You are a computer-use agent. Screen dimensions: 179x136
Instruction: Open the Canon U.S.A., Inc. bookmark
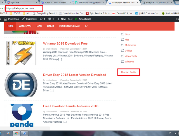[x=123, y=13]
